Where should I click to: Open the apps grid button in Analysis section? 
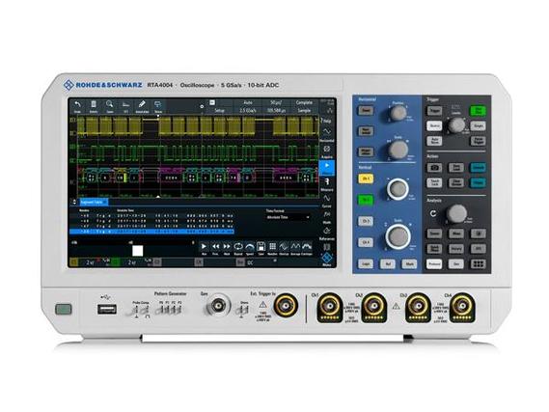click(478, 264)
